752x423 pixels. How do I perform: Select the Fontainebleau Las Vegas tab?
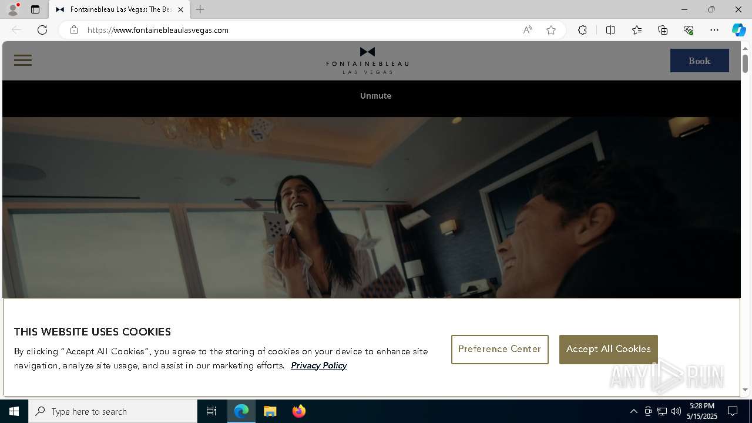(119, 9)
